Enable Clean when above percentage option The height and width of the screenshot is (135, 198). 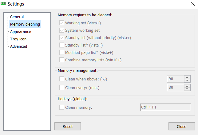pos(62,79)
